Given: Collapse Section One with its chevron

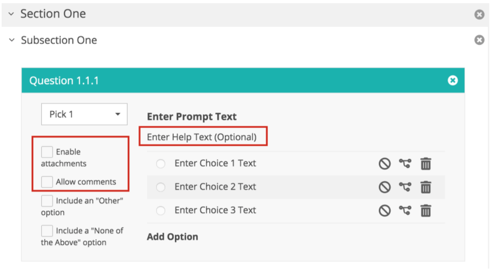Looking at the screenshot, I should 11,14.
